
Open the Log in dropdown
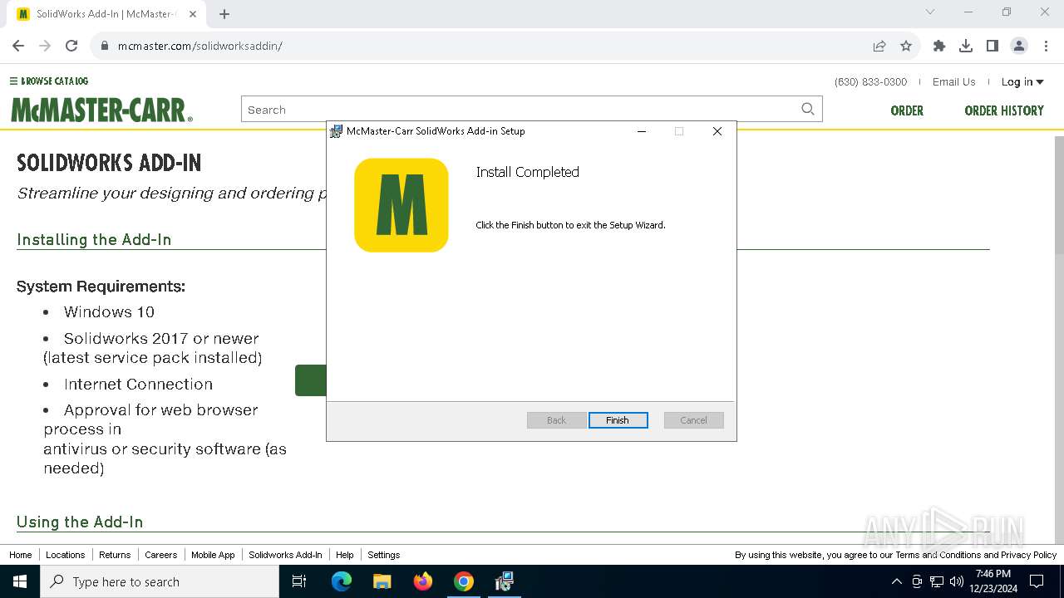point(1022,81)
